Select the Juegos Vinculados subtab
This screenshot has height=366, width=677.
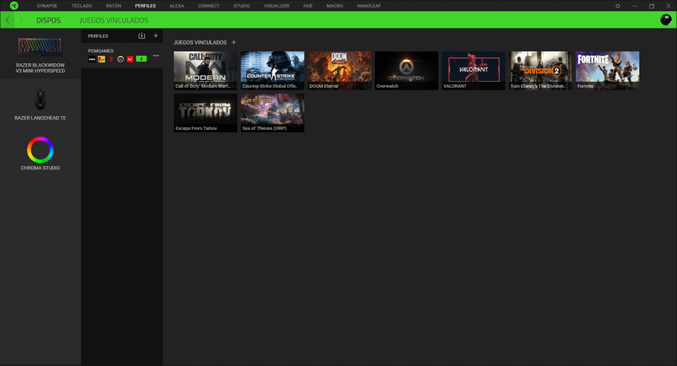pyautogui.click(x=114, y=20)
